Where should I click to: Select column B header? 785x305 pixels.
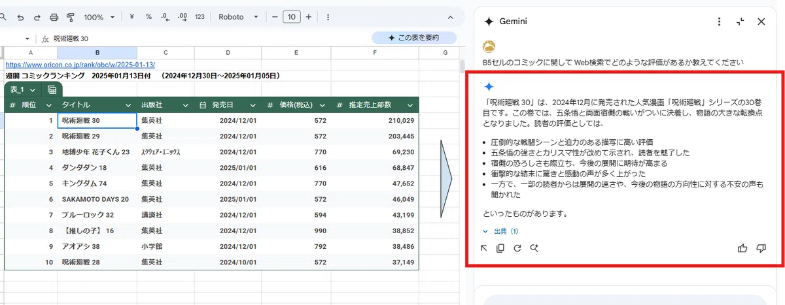click(97, 52)
